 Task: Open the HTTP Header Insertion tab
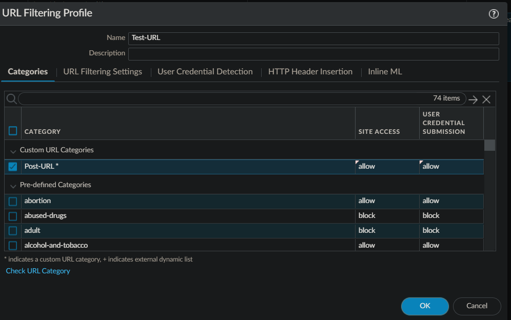point(310,72)
